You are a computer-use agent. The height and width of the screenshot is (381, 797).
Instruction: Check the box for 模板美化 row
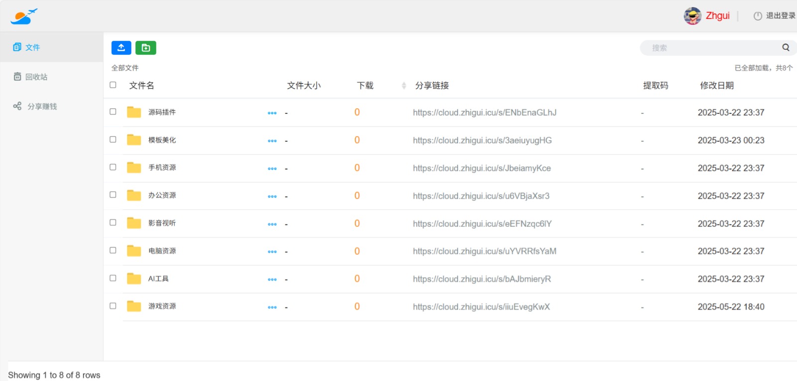[x=113, y=140]
